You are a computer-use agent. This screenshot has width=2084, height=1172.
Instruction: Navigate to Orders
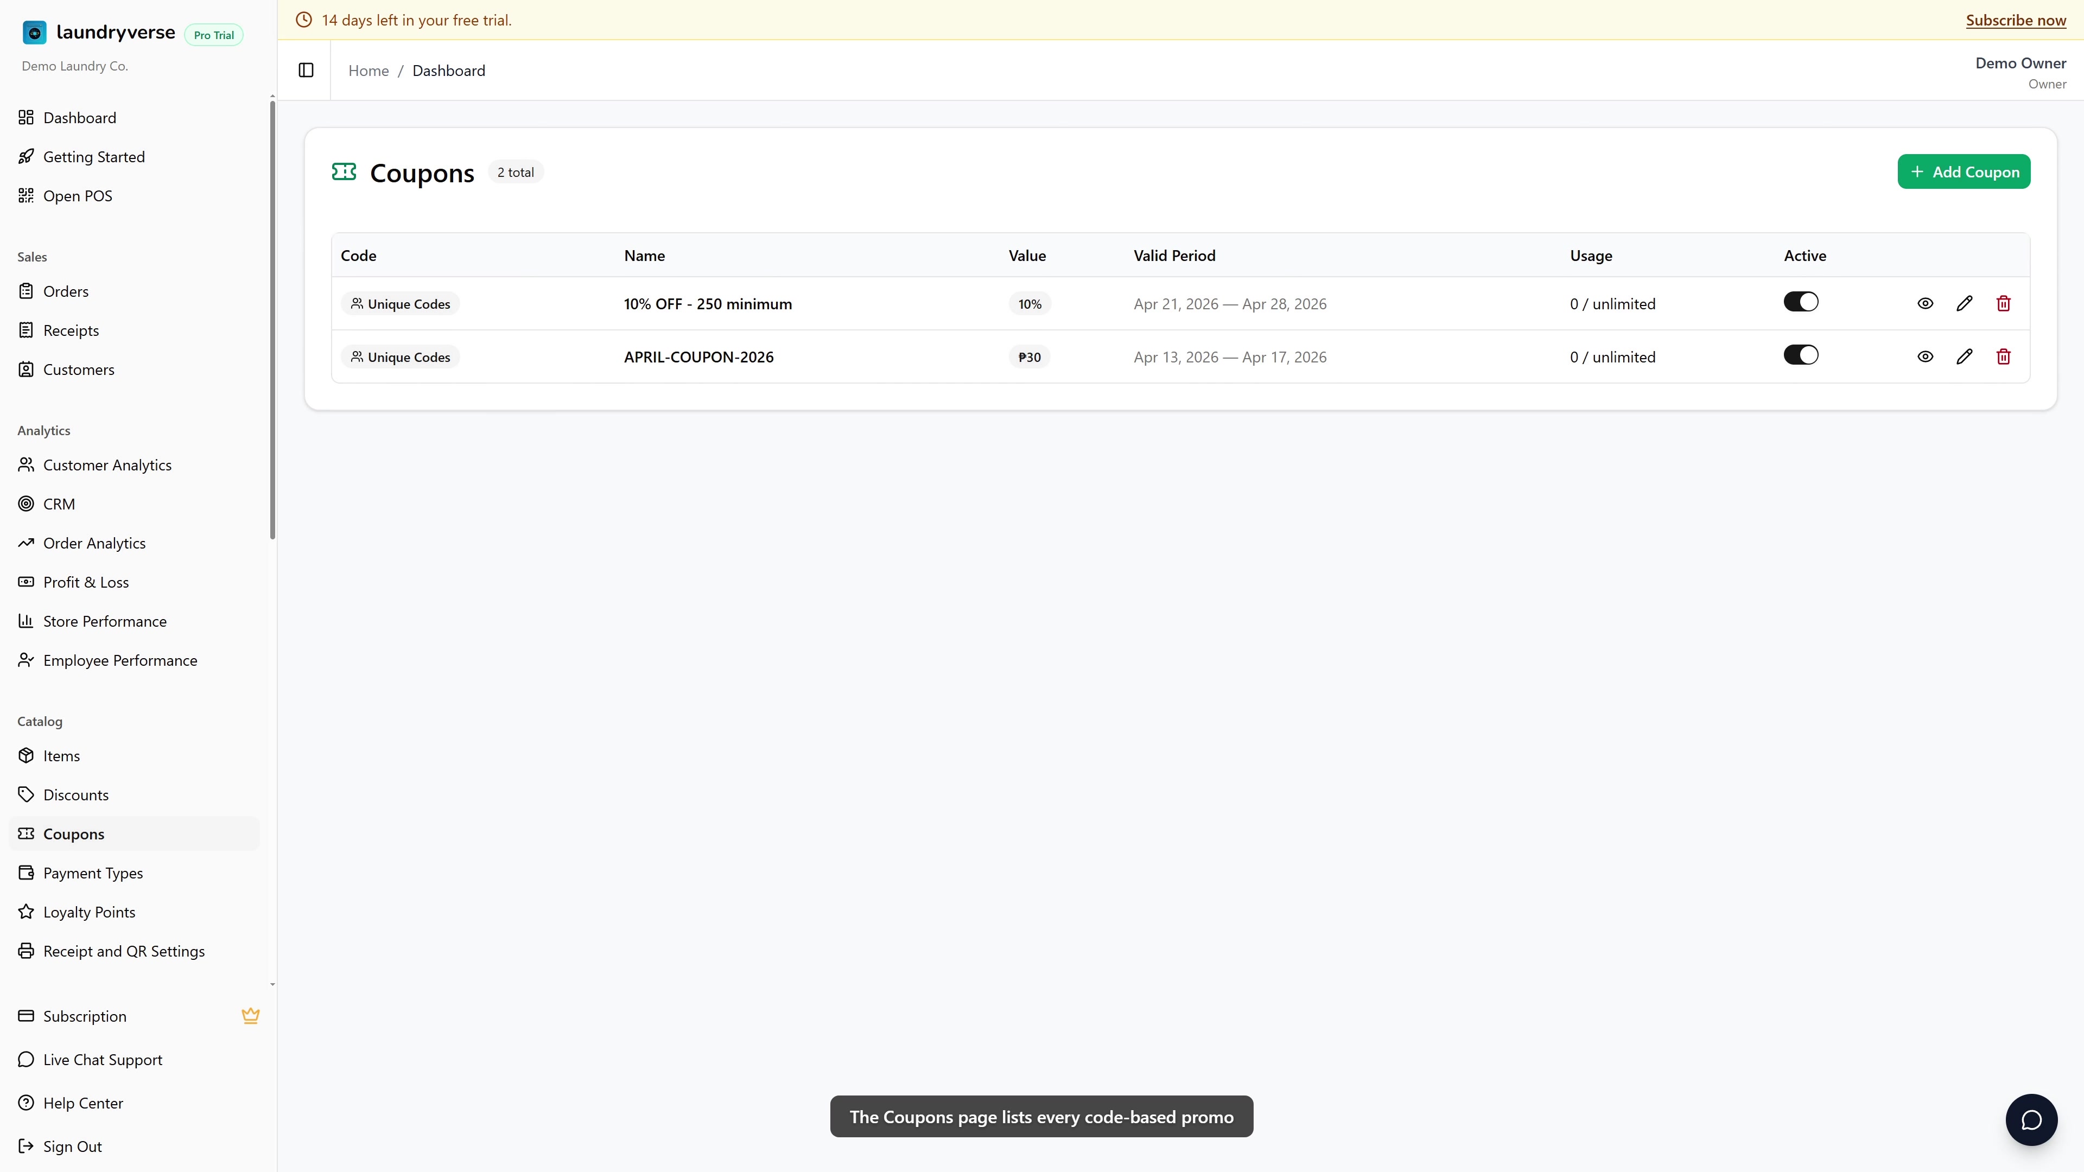134,291
